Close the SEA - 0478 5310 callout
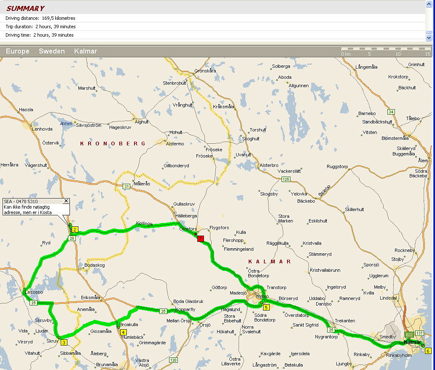Viewport: 435px width, 370px height. point(66,201)
